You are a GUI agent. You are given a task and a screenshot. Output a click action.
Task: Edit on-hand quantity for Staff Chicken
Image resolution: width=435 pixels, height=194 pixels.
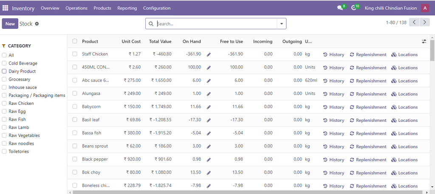tap(209, 55)
